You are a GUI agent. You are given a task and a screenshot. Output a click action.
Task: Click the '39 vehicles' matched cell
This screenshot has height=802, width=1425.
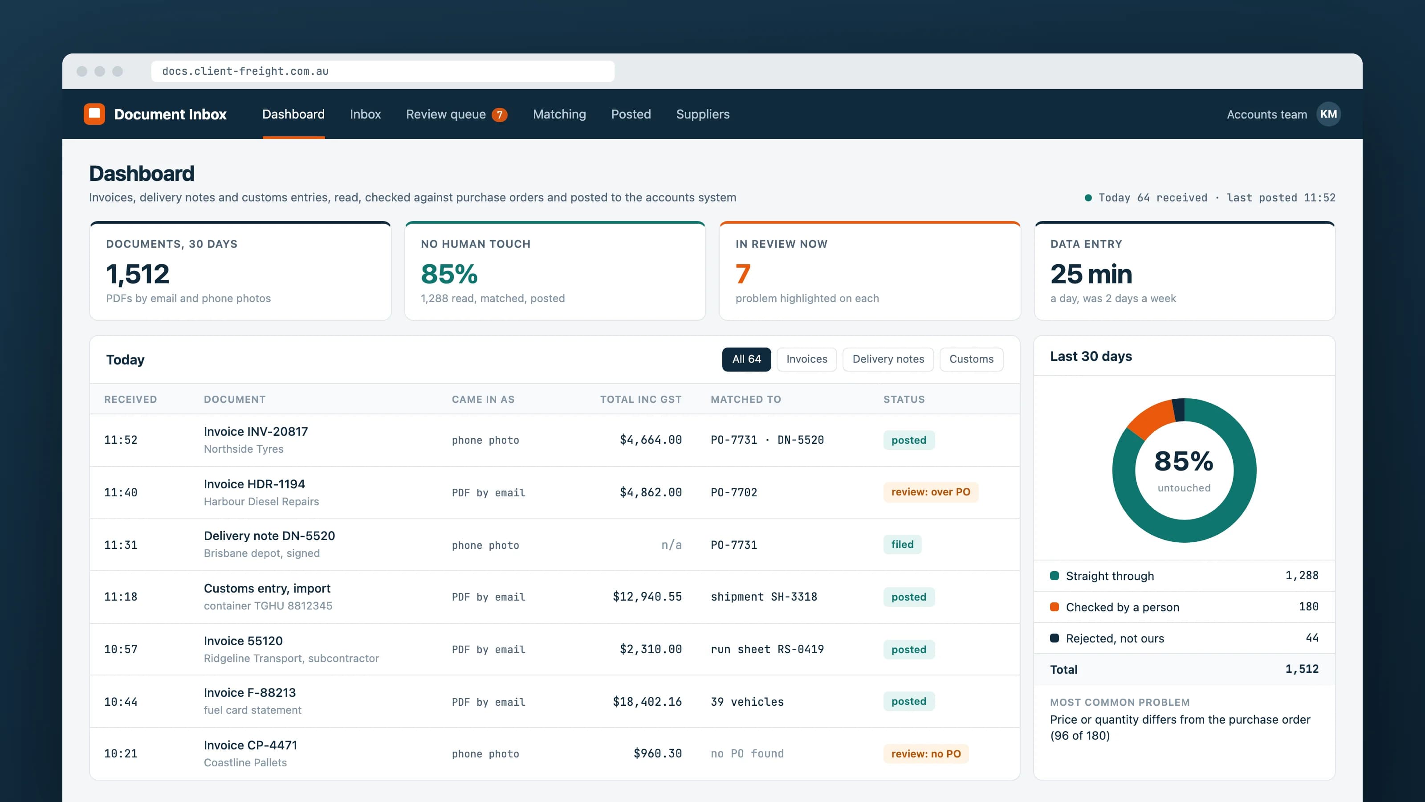tap(747, 702)
